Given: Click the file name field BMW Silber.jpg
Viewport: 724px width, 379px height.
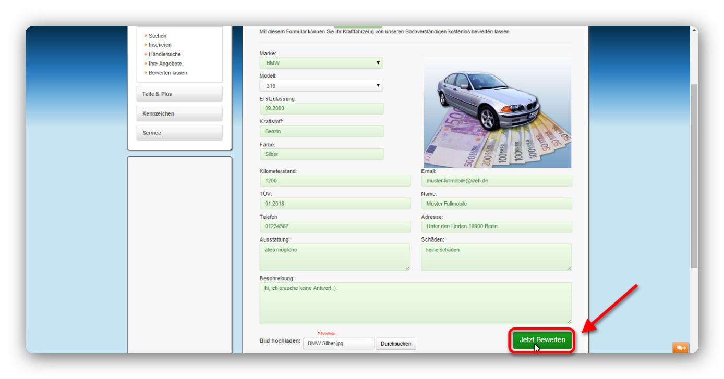Looking at the screenshot, I should 339,344.
